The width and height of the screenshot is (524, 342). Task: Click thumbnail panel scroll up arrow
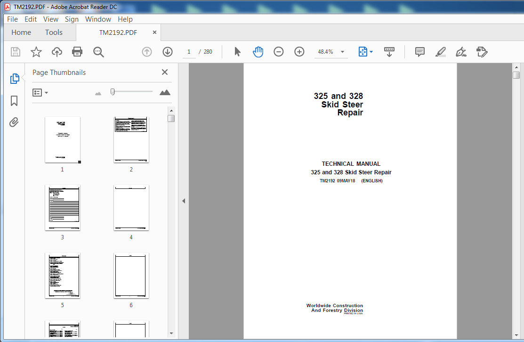pyautogui.click(x=171, y=111)
